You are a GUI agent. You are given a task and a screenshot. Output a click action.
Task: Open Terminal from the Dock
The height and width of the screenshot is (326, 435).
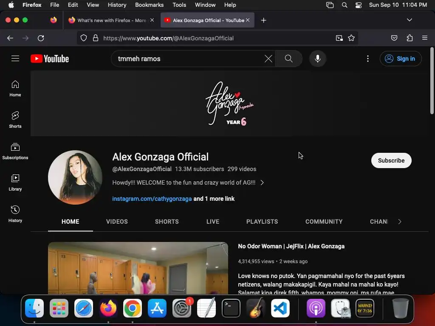pos(231,308)
